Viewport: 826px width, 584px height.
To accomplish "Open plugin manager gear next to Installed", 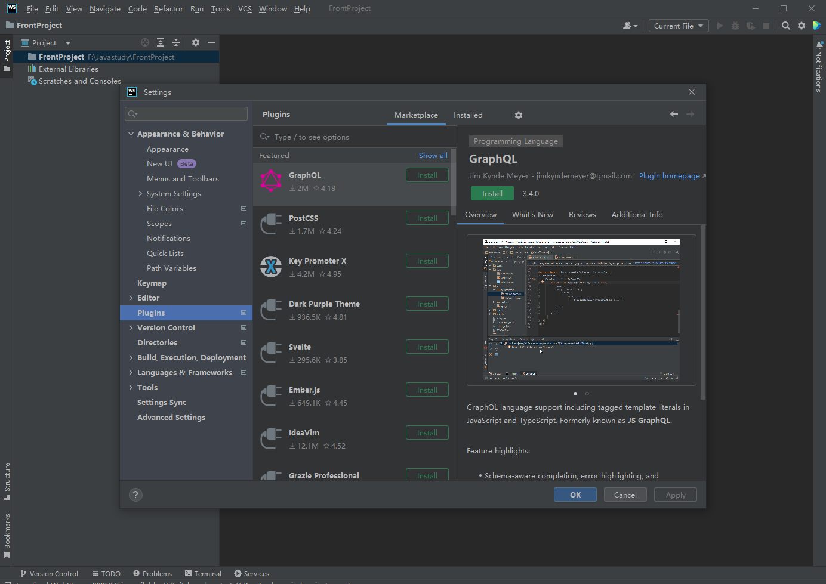I will (x=519, y=115).
